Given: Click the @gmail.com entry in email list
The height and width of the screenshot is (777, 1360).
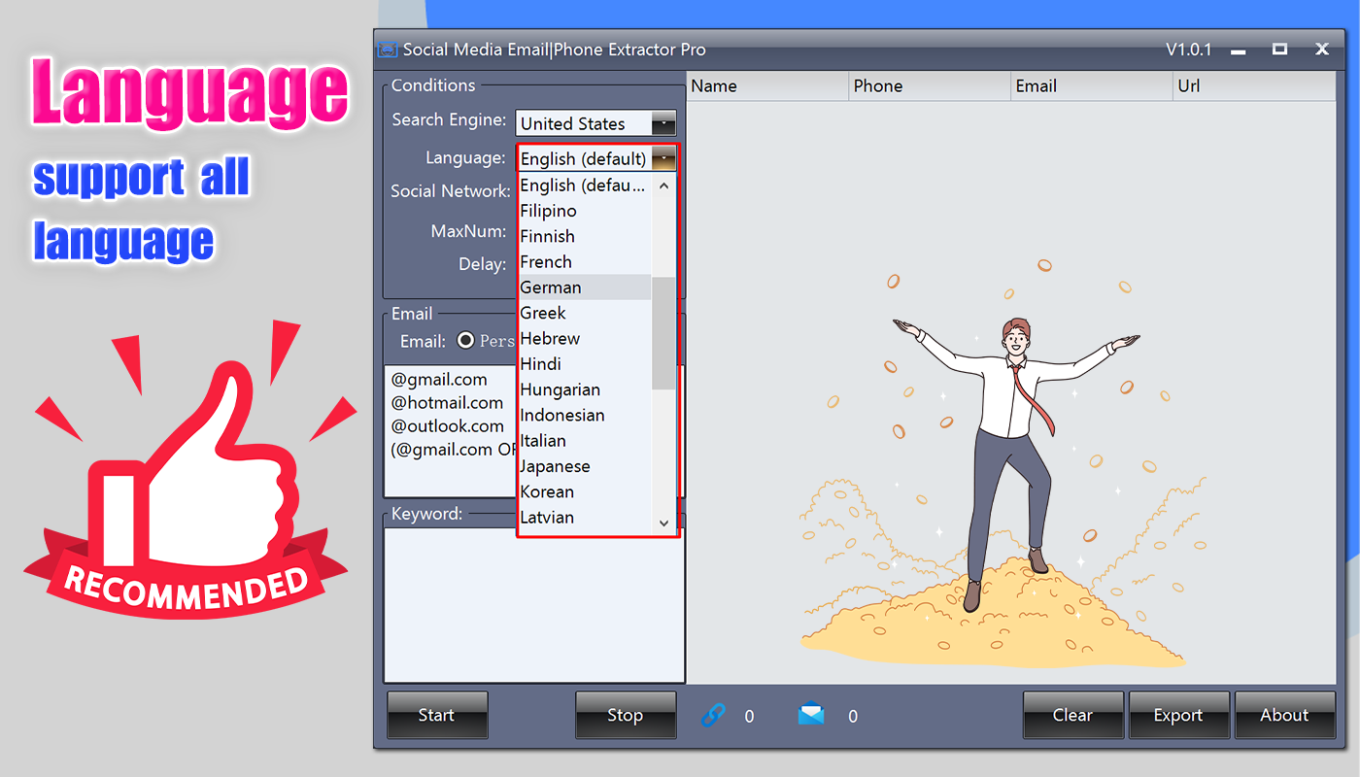Looking at the screenshot, I should [439, 380].
